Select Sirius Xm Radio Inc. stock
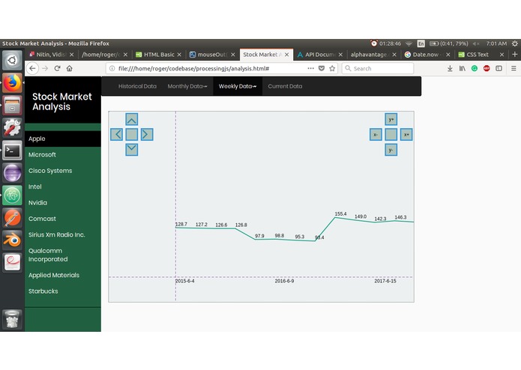This screenshot has height=370, width=521. [63, 234]
